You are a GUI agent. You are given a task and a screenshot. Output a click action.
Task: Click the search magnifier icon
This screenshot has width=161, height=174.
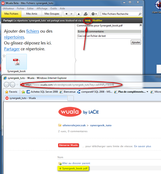coord(140,14)
